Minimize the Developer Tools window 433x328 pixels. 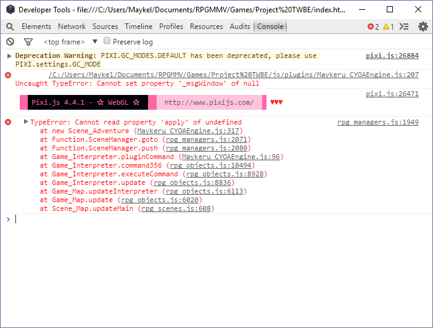pos(362,9)
